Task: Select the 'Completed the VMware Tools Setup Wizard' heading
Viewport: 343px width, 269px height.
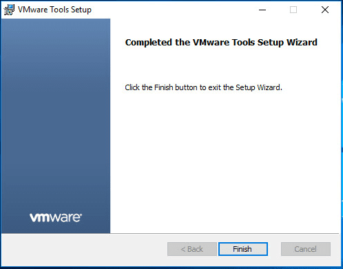Action: click(221, 43)
